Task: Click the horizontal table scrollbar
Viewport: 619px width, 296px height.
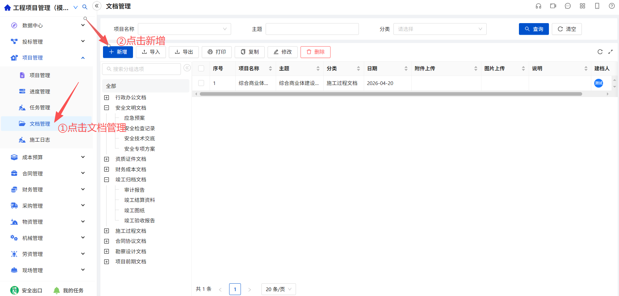Action: pyautogui.click(x=391, y=94)
